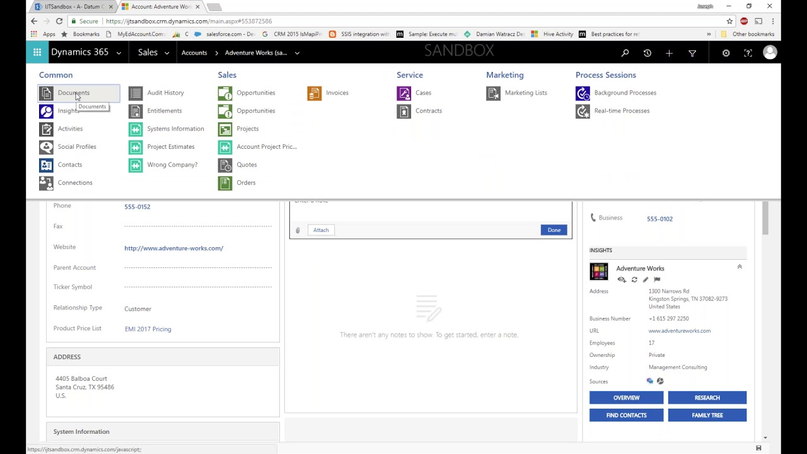Click the Accounts breadcrumb item
The height and width of the screenshot is (454, 807).
[194, 53]
